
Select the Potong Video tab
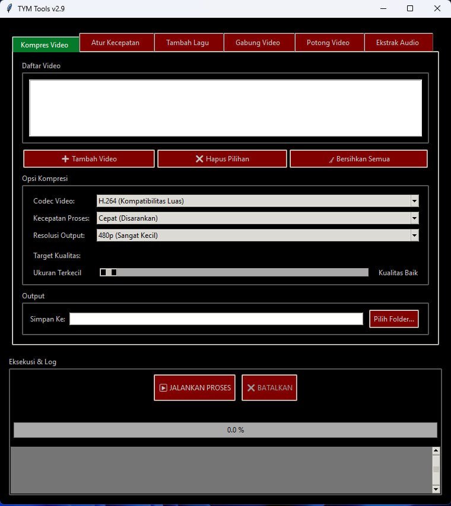pos(328,43)
